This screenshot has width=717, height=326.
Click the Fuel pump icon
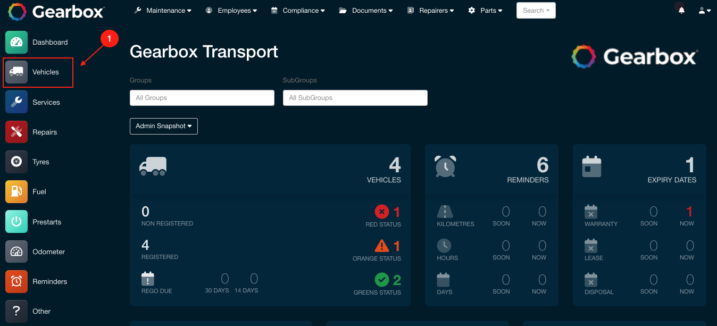(x=16, y=191)
